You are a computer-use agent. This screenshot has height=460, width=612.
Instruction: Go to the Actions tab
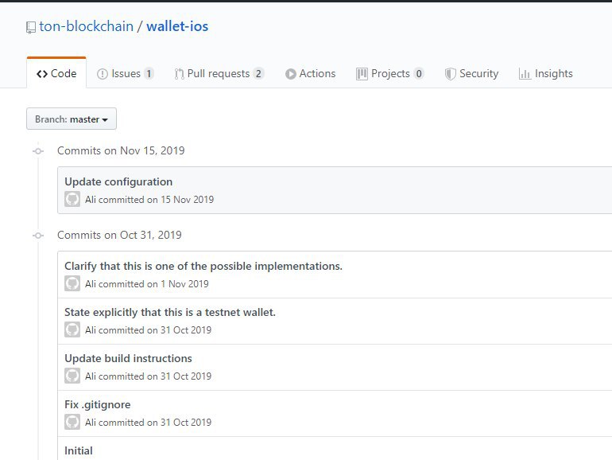(310, 73)
